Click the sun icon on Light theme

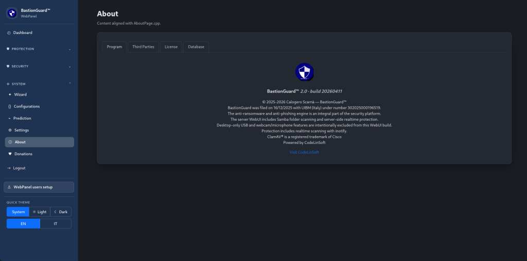34,212
